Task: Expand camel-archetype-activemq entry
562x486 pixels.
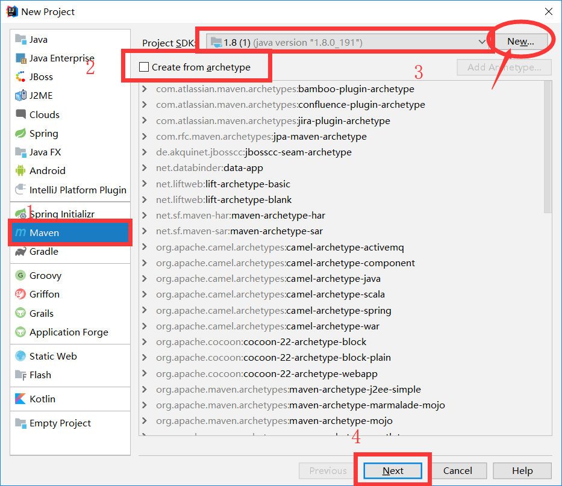Action: 145,247
